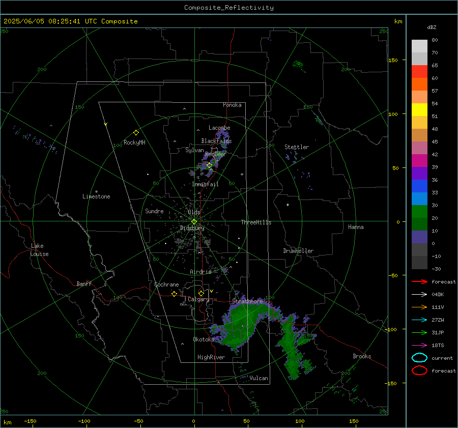Click the Brooks label
The height and width of the screenshot is (428, 458).
click(362, 356)
